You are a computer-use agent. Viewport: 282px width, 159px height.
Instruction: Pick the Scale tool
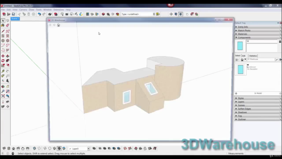pos(3,65)
